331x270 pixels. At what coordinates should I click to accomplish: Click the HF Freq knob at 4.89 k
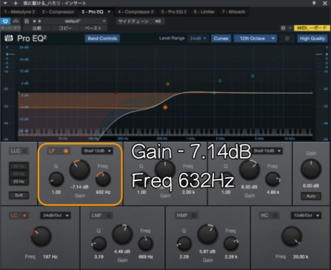point(273,179)
